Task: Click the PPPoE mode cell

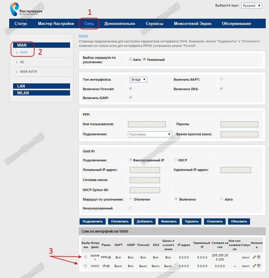Action: [x=106, y=257]
